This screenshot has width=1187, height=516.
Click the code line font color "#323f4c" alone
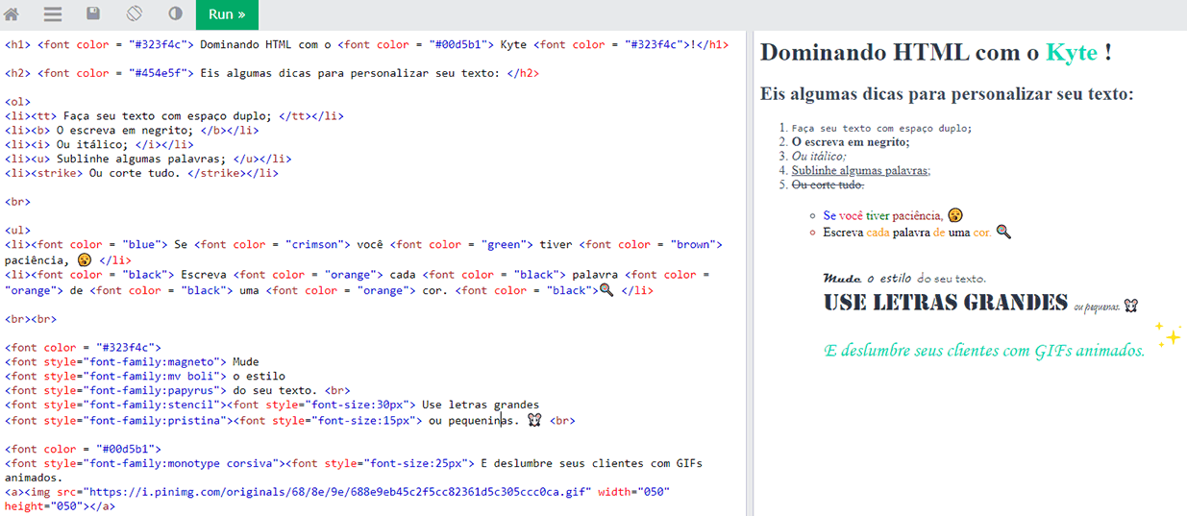(x=83, y=348)
